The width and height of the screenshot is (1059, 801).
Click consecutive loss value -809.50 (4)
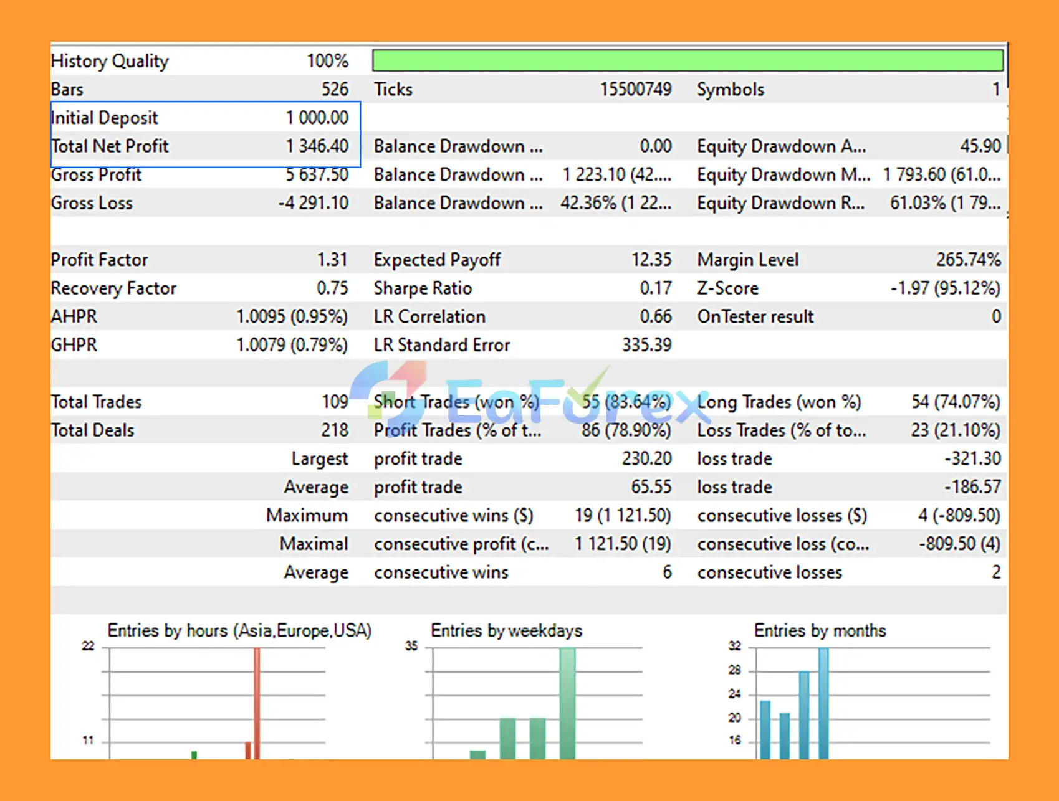point(959,544)
